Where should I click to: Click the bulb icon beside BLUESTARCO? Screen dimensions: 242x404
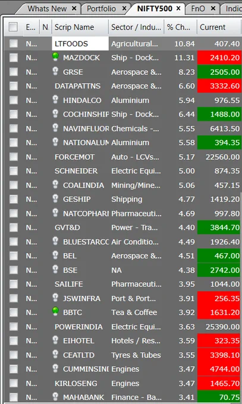pos(55,241)
